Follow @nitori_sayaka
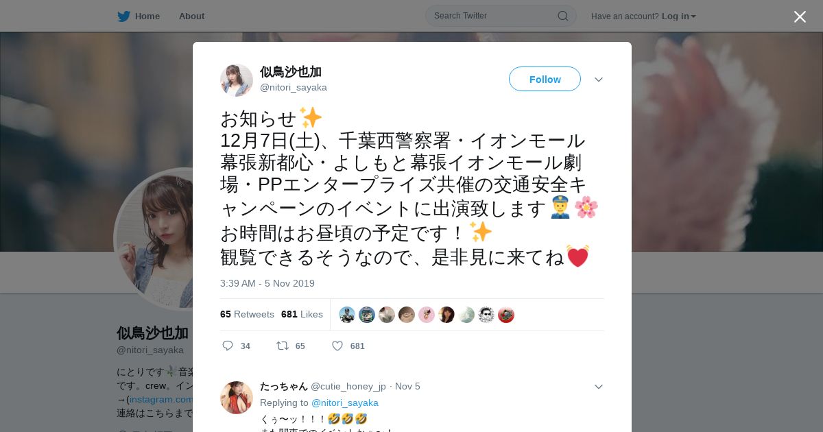Viewport: 823px width, 432px height. 545,79
